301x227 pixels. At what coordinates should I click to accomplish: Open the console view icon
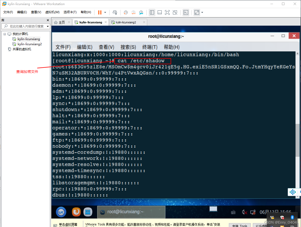point(186,12)
